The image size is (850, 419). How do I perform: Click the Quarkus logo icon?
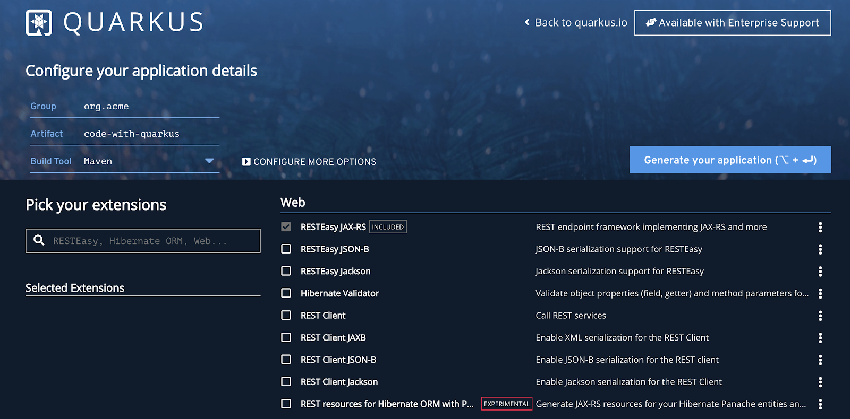39,23
